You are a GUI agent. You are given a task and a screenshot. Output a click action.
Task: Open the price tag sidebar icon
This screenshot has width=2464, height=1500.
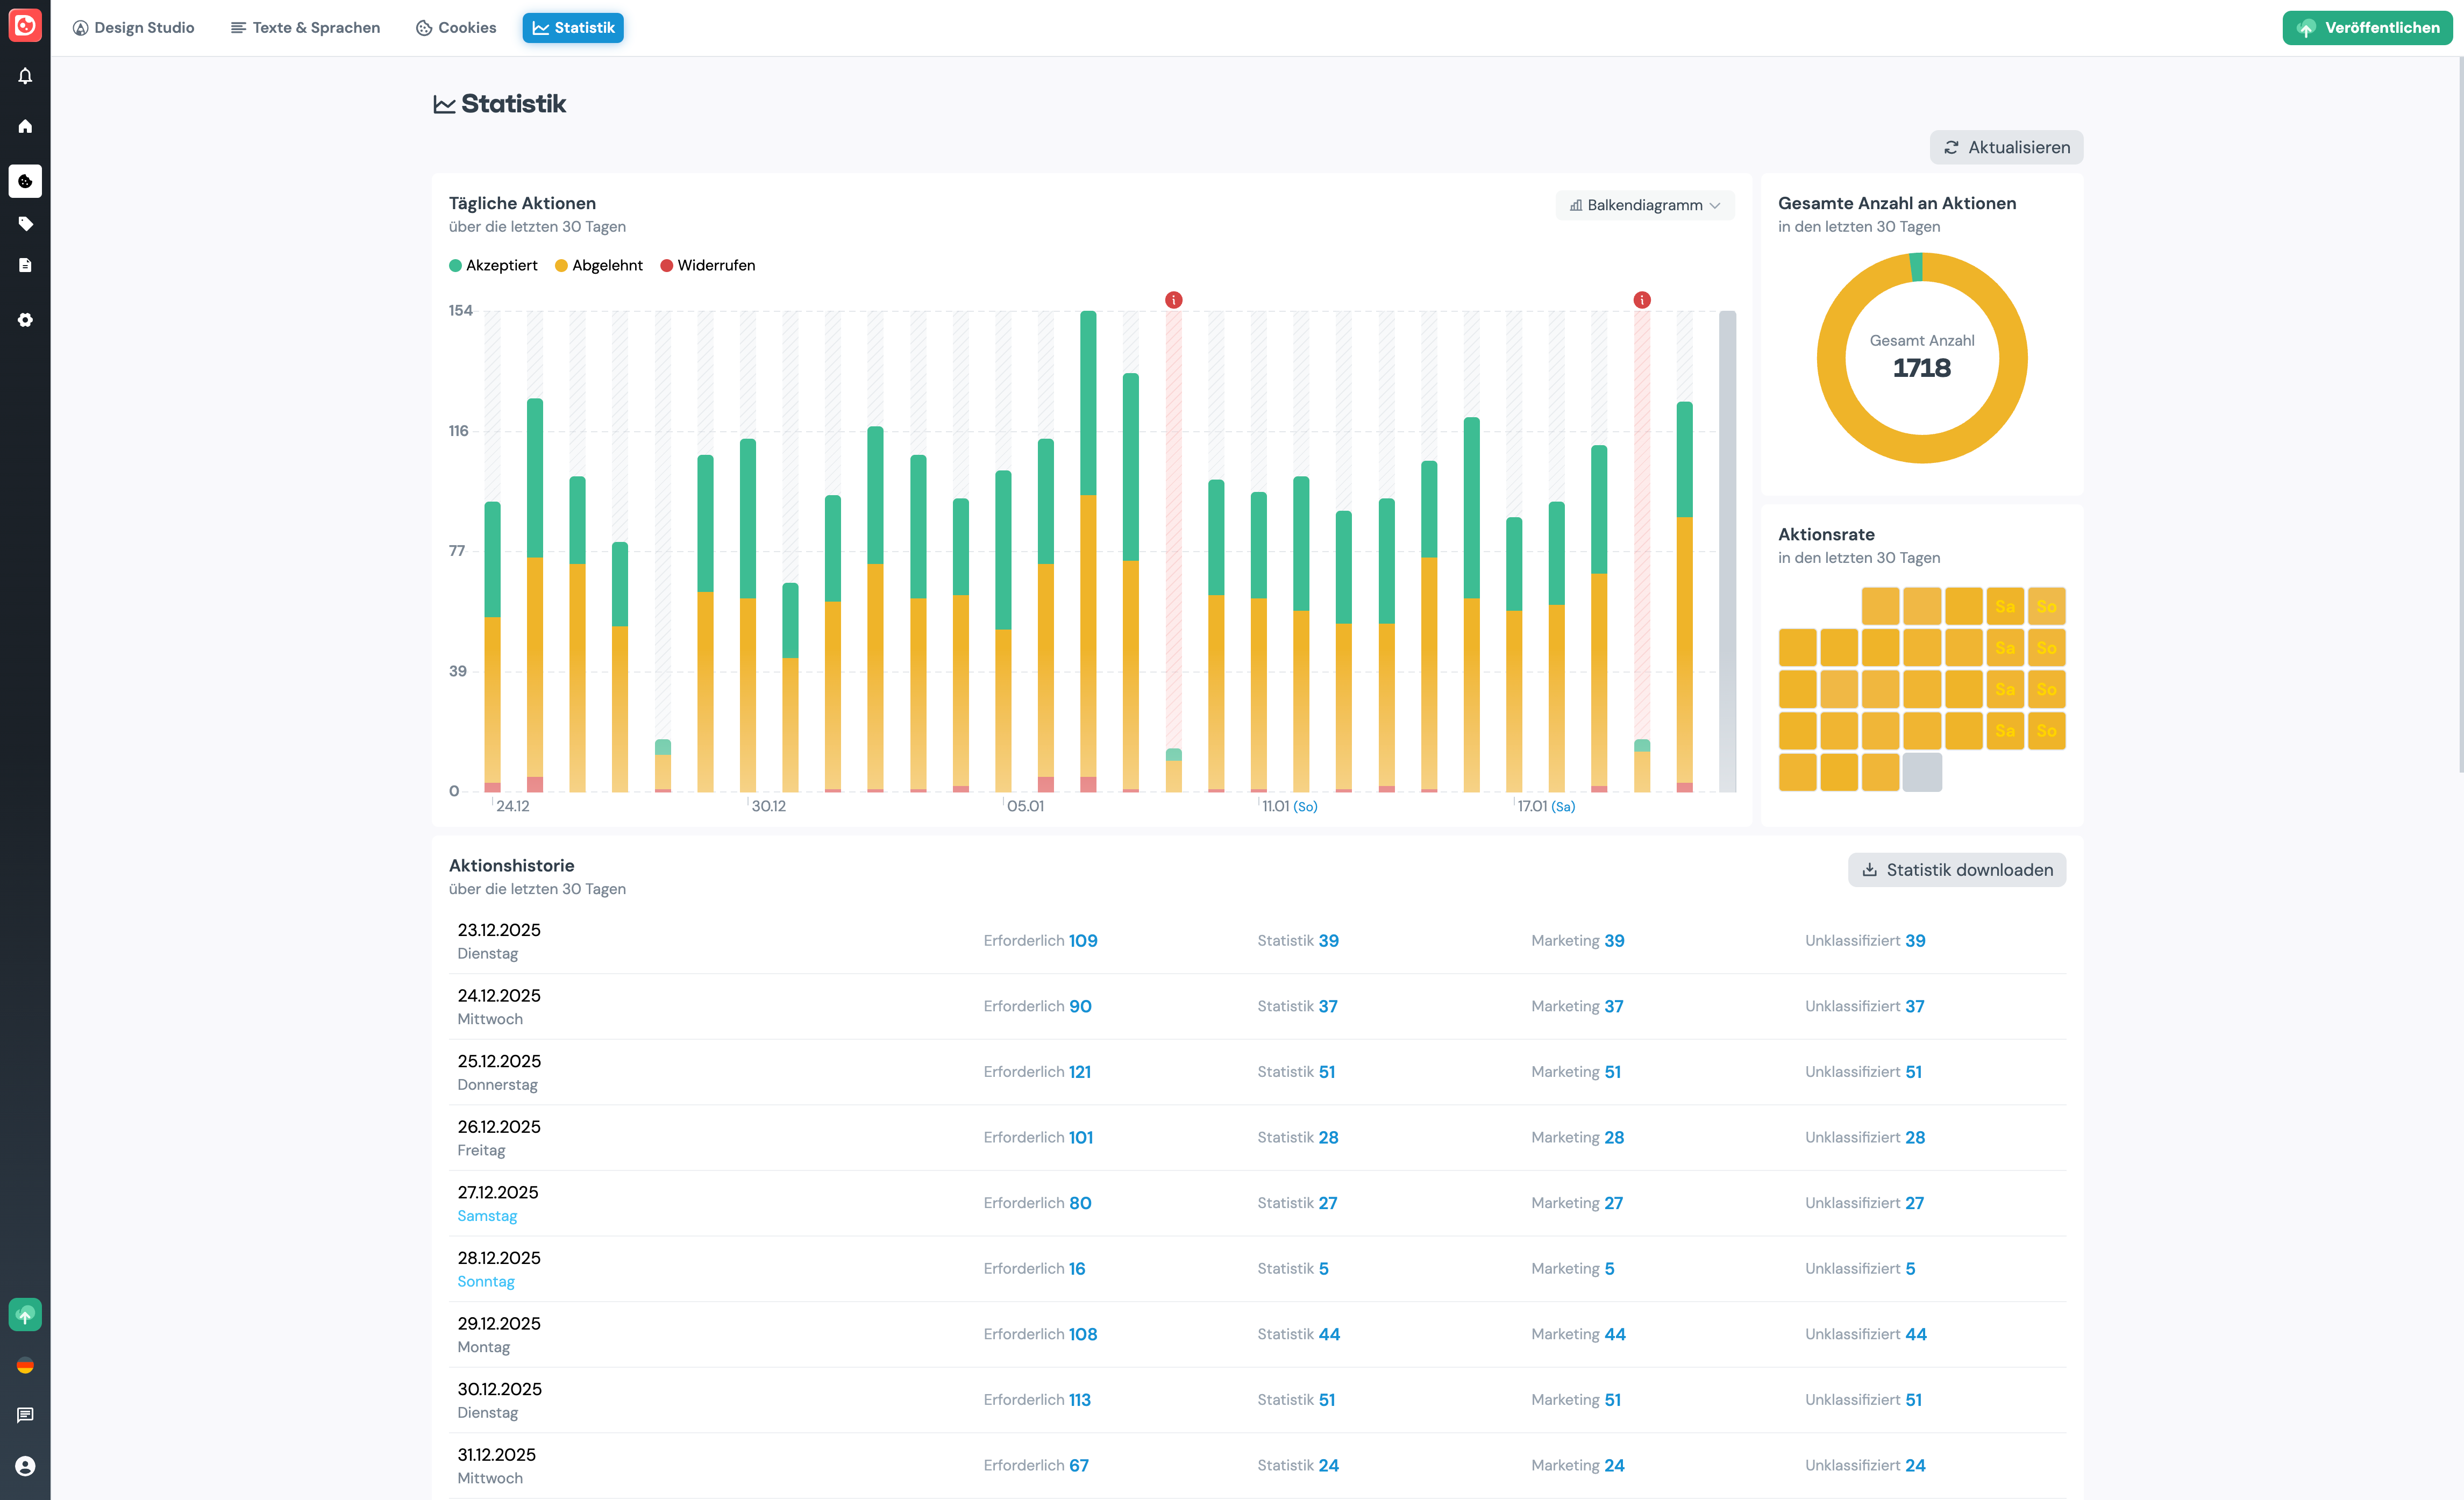(25, 224)
